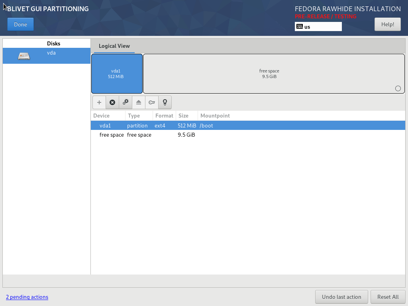Open the edit device gears icon

pyautogui.click(x=126, y=102)
